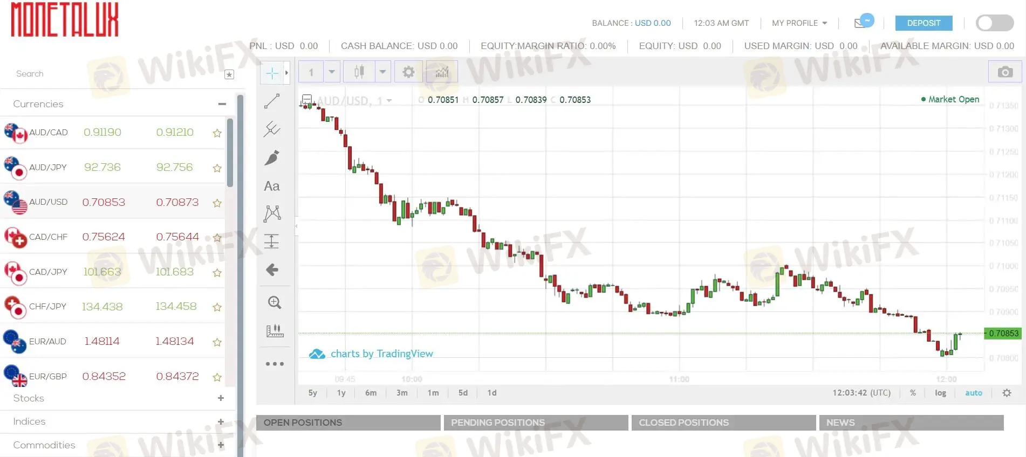
Task: Collapse the Currencies section
Action: pos(222,104)
